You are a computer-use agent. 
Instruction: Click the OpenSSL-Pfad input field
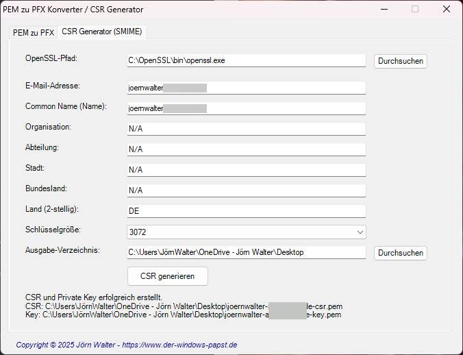point(246,60)
